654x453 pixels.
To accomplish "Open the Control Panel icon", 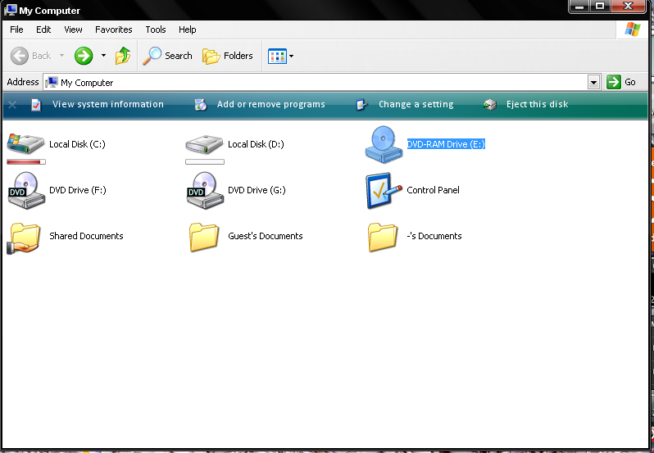I will click(384, 190).
